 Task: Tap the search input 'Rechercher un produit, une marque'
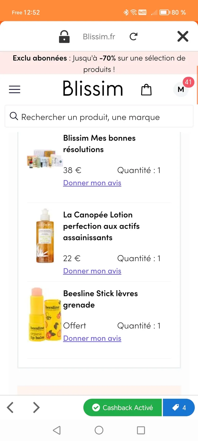pos(90,117)
